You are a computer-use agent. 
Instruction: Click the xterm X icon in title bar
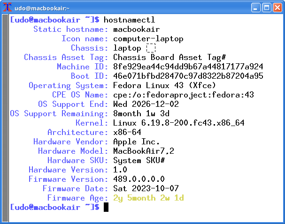click(8, 7)
